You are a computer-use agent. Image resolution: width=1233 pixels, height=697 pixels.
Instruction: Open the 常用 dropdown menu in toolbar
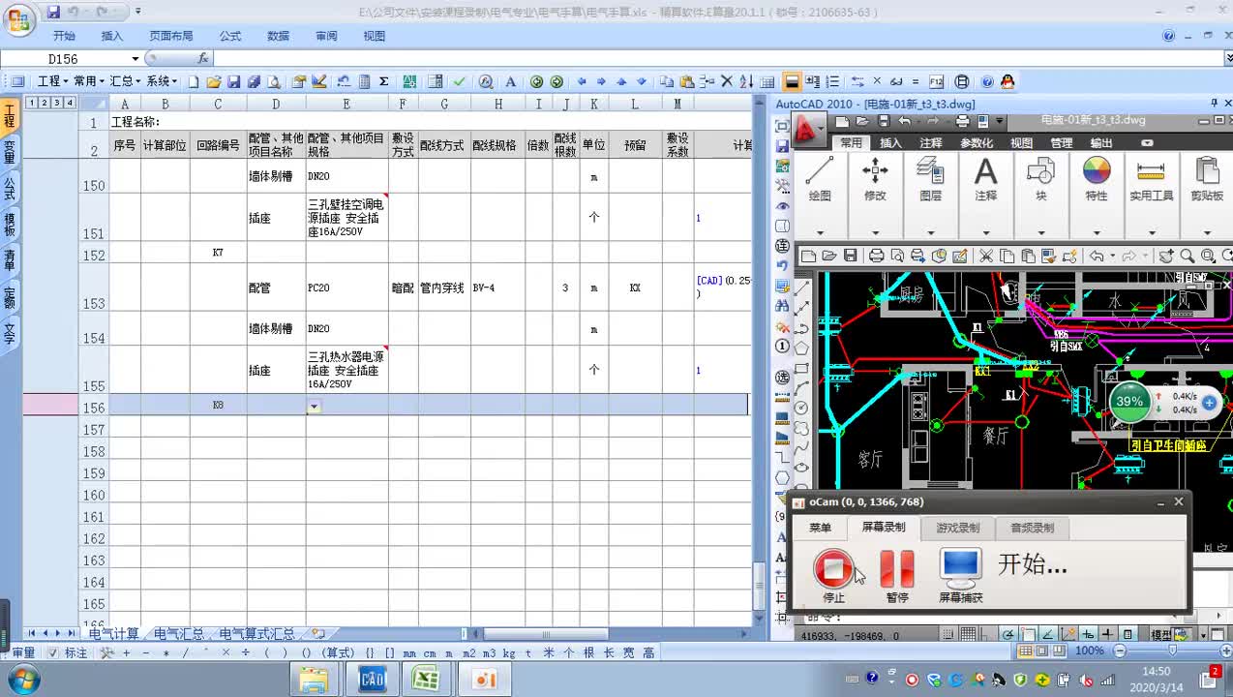[x=89, y=82]
